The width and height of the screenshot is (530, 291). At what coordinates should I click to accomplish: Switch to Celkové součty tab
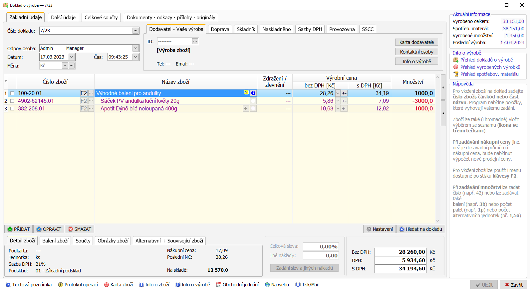(x=101, y=17)
